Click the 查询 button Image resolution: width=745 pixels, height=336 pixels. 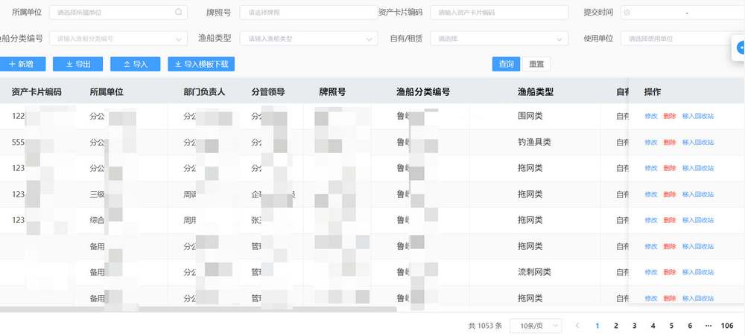coord(506,64)
